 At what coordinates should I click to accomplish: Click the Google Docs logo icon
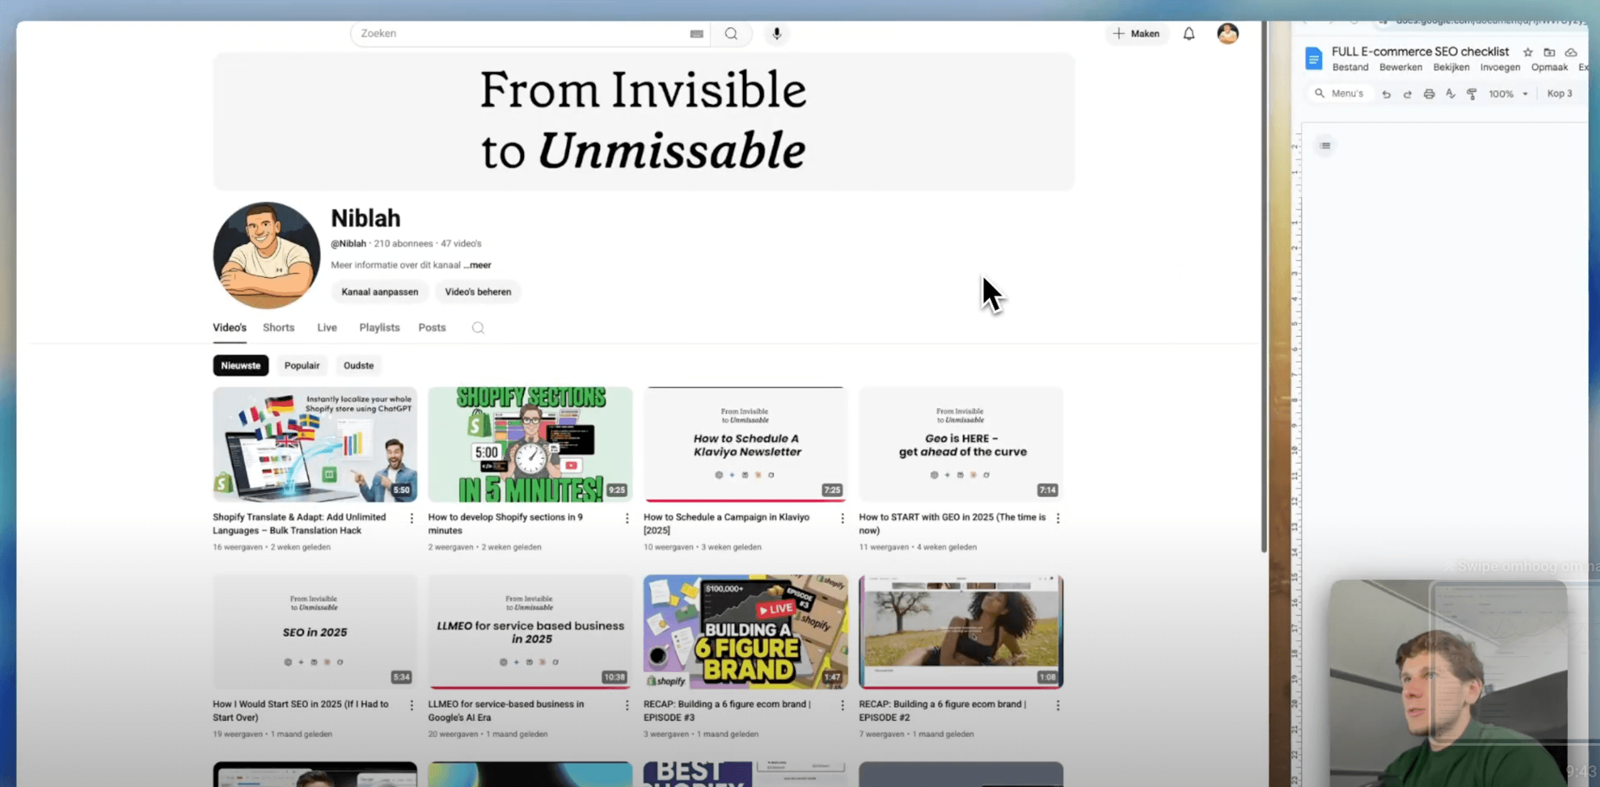[x=1313, y=58]
